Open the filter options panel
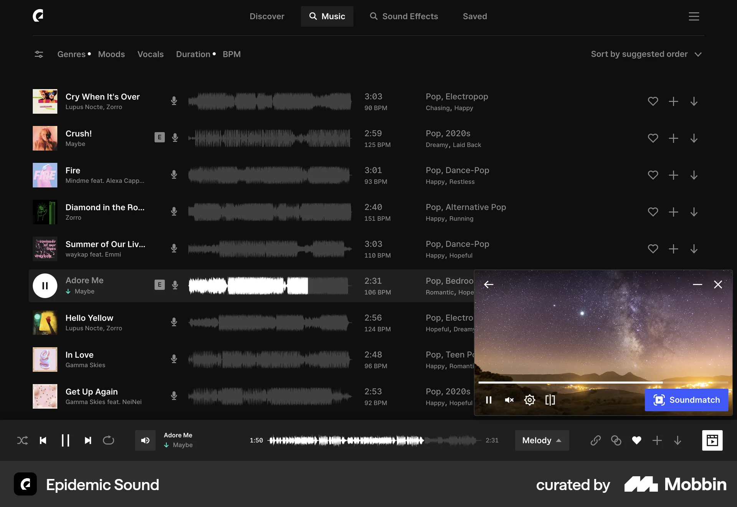Image resolution: width=737 pixels, height=507 pixels. click(x=38, y=54)
